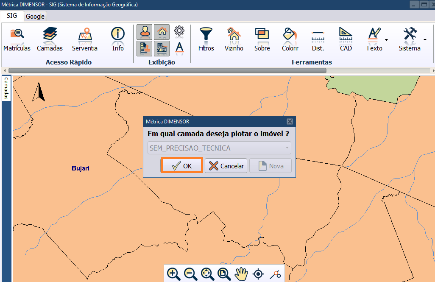Confirm with the OK button
The height and width of the screenshot is (282, 435).
click(182, 166)
